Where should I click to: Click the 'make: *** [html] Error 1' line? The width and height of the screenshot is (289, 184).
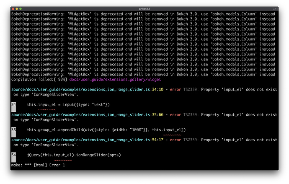(x=38, y=165)
